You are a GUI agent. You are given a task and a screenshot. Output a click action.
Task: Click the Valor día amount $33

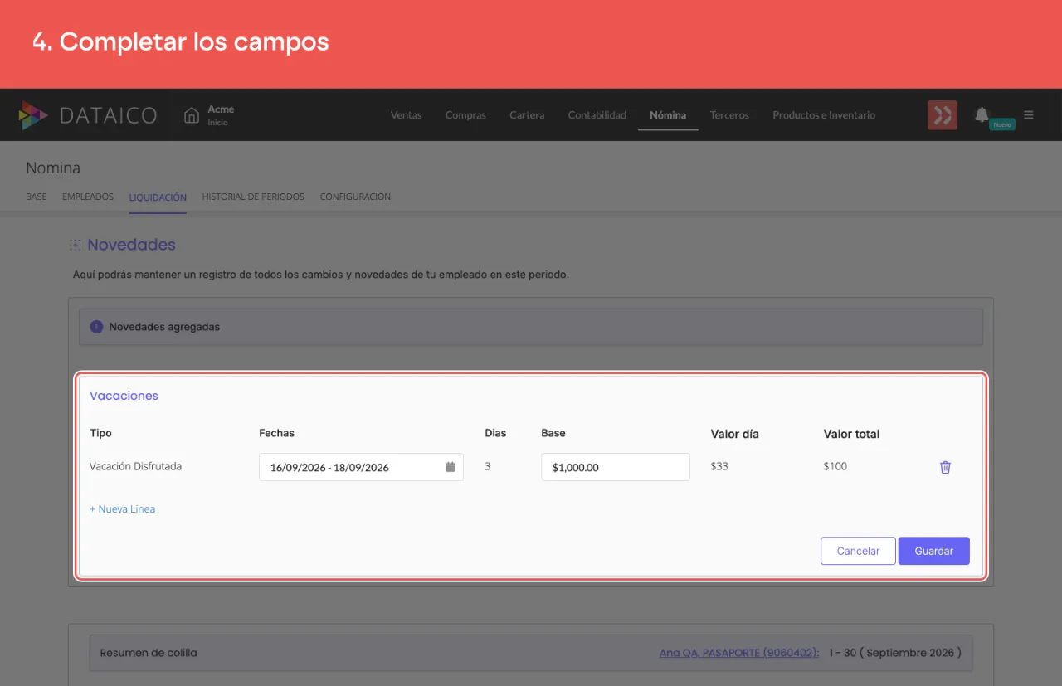pos(719,466)
